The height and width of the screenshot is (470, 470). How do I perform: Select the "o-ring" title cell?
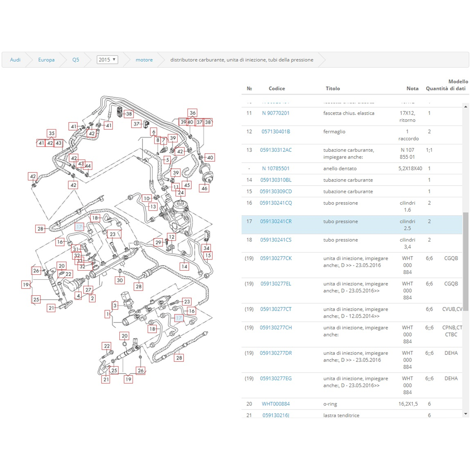(330, 404)
